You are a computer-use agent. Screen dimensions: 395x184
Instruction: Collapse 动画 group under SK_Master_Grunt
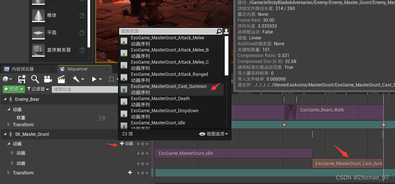click(9, 144)
